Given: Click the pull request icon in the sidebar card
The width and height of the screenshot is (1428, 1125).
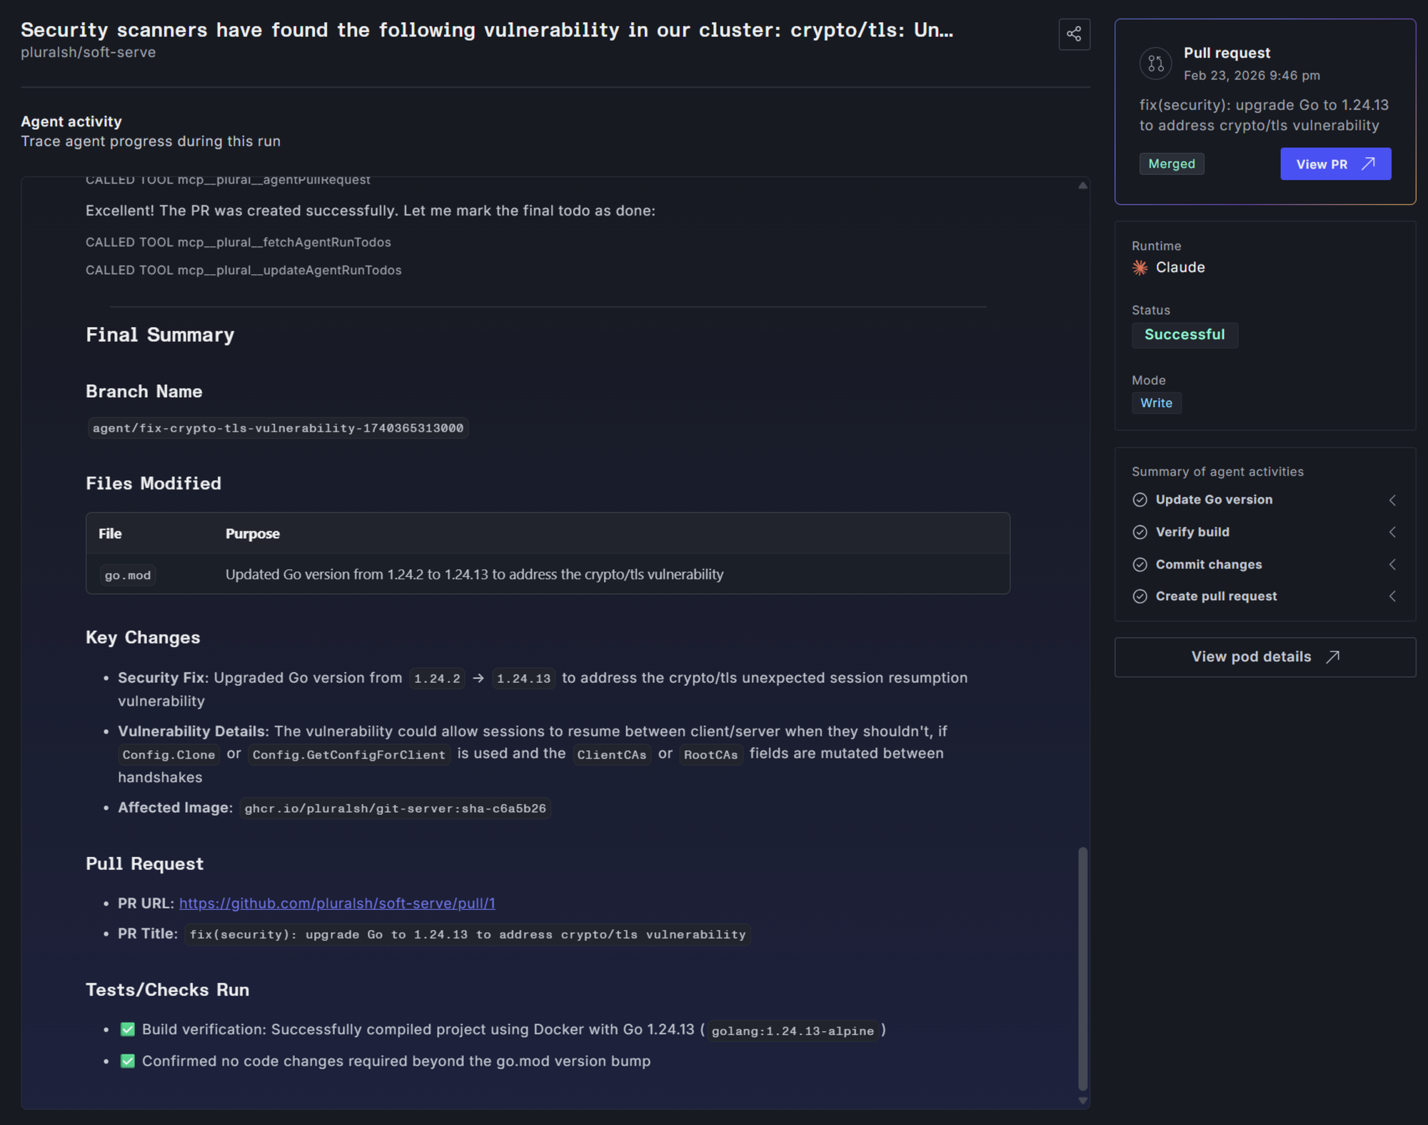Looking at the screenshot, I should pos(1155,64).
